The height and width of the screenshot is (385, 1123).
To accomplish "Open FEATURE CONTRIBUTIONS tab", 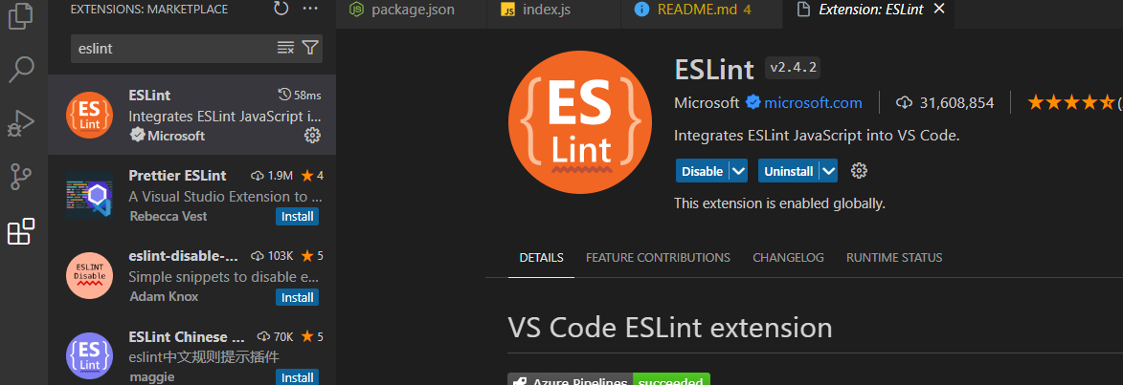I will [x=658, y=258].
